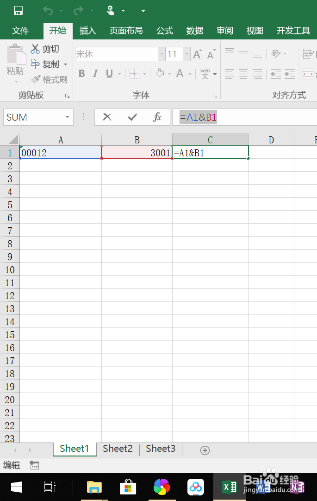317x501 pixels.
Task: Switch to the 审阅 ribbon tab
Action: (225, 31)
